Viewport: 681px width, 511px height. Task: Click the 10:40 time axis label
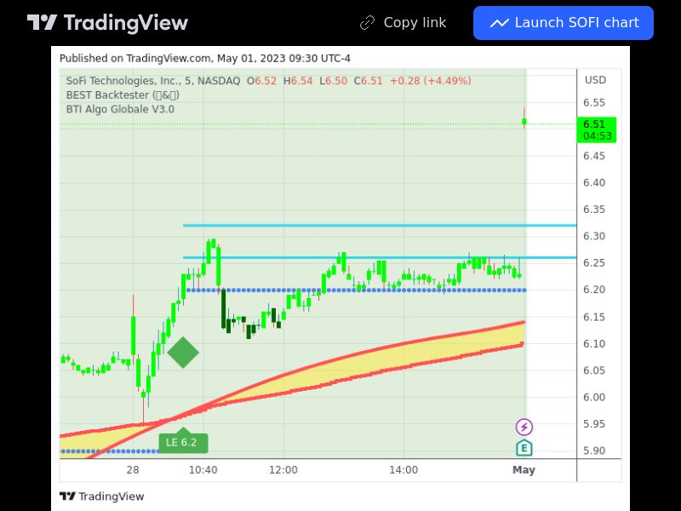pyautogui.click(x=203, y=470)
